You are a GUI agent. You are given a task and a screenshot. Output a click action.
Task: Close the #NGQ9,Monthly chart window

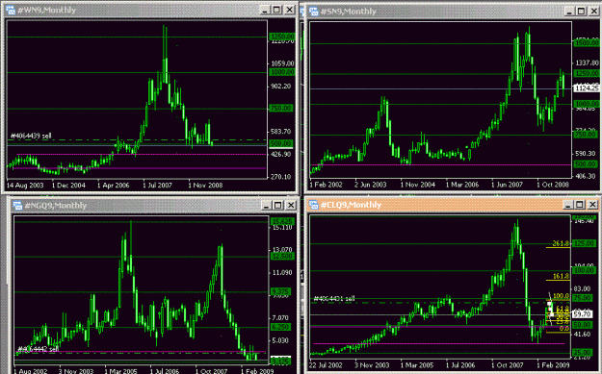click(291, 206)
